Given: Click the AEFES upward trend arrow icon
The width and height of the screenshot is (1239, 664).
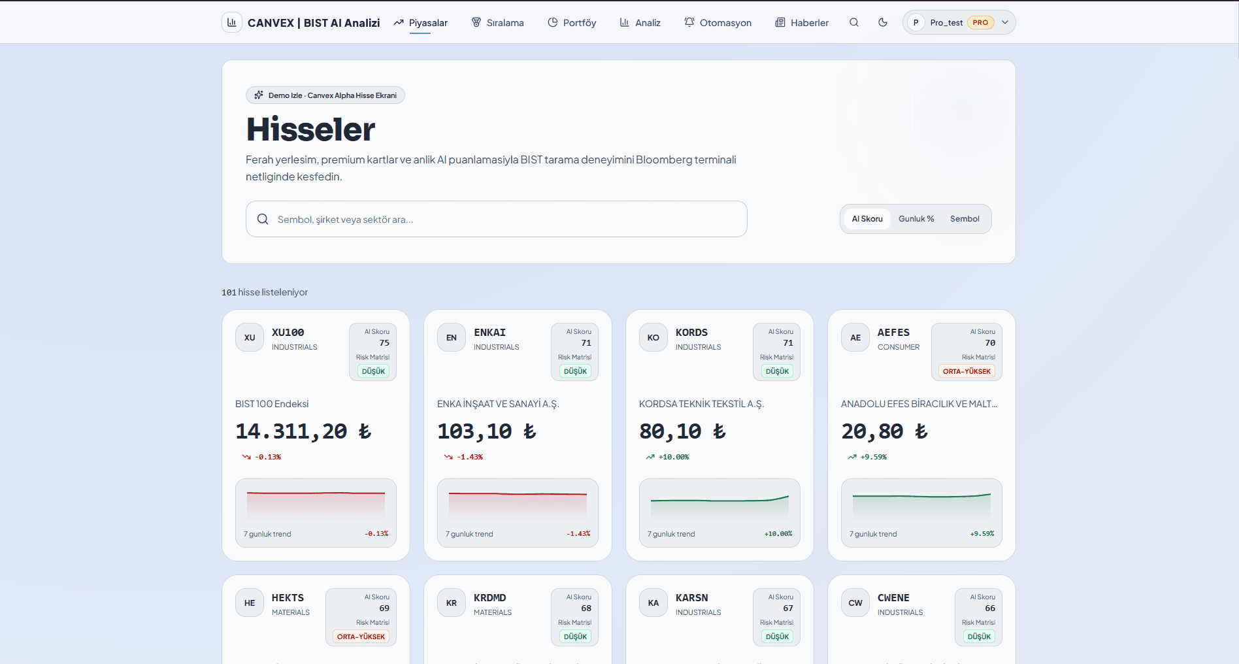Looking at the screenshot, I should pyautogui.click(x=852, y=457).
